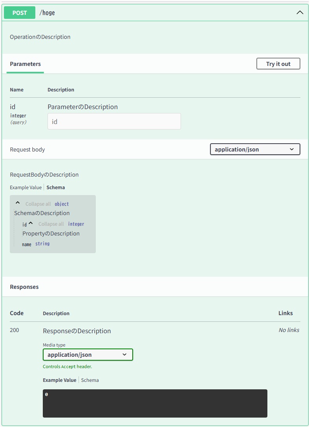Image resolution: width=309 pixels, height=427 pixels.
Task: Select the Parameters tab
Action: [x=25, y=64]
